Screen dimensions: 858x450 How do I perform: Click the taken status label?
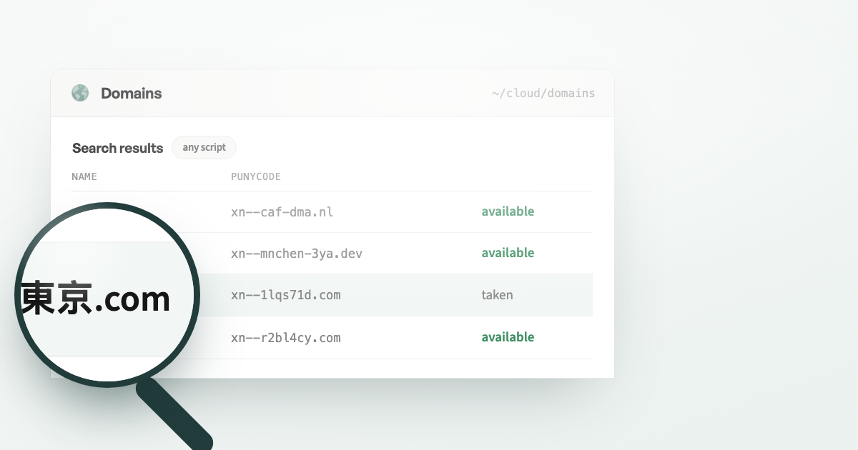[497, 295]
